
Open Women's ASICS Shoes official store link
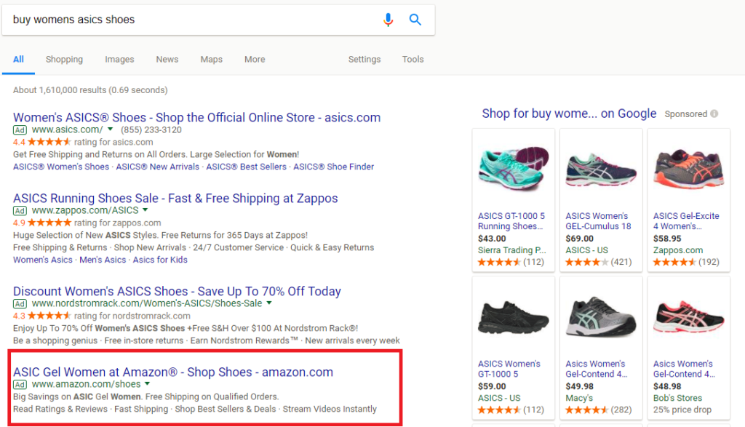click(x=196, y=118)
